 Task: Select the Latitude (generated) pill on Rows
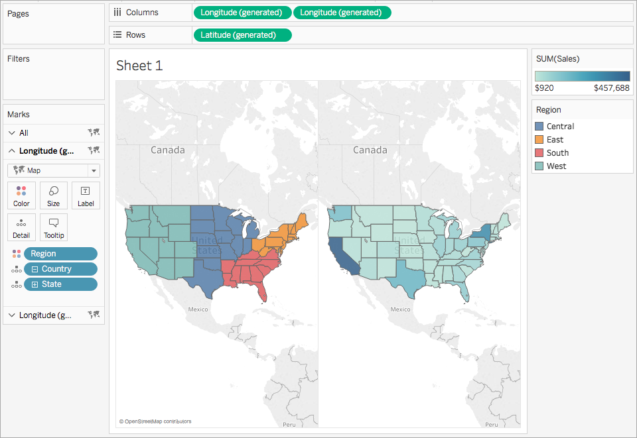coord(242,34)
